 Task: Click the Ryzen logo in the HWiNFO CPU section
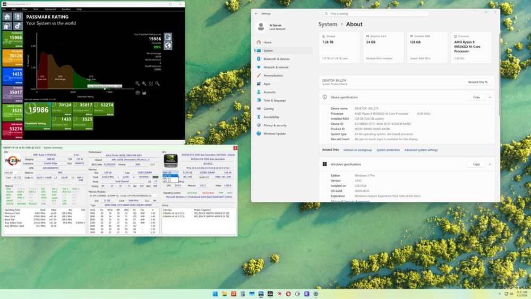(12, 161)
